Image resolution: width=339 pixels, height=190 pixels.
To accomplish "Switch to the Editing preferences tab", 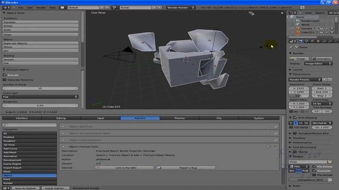I will tap(61, 118).
